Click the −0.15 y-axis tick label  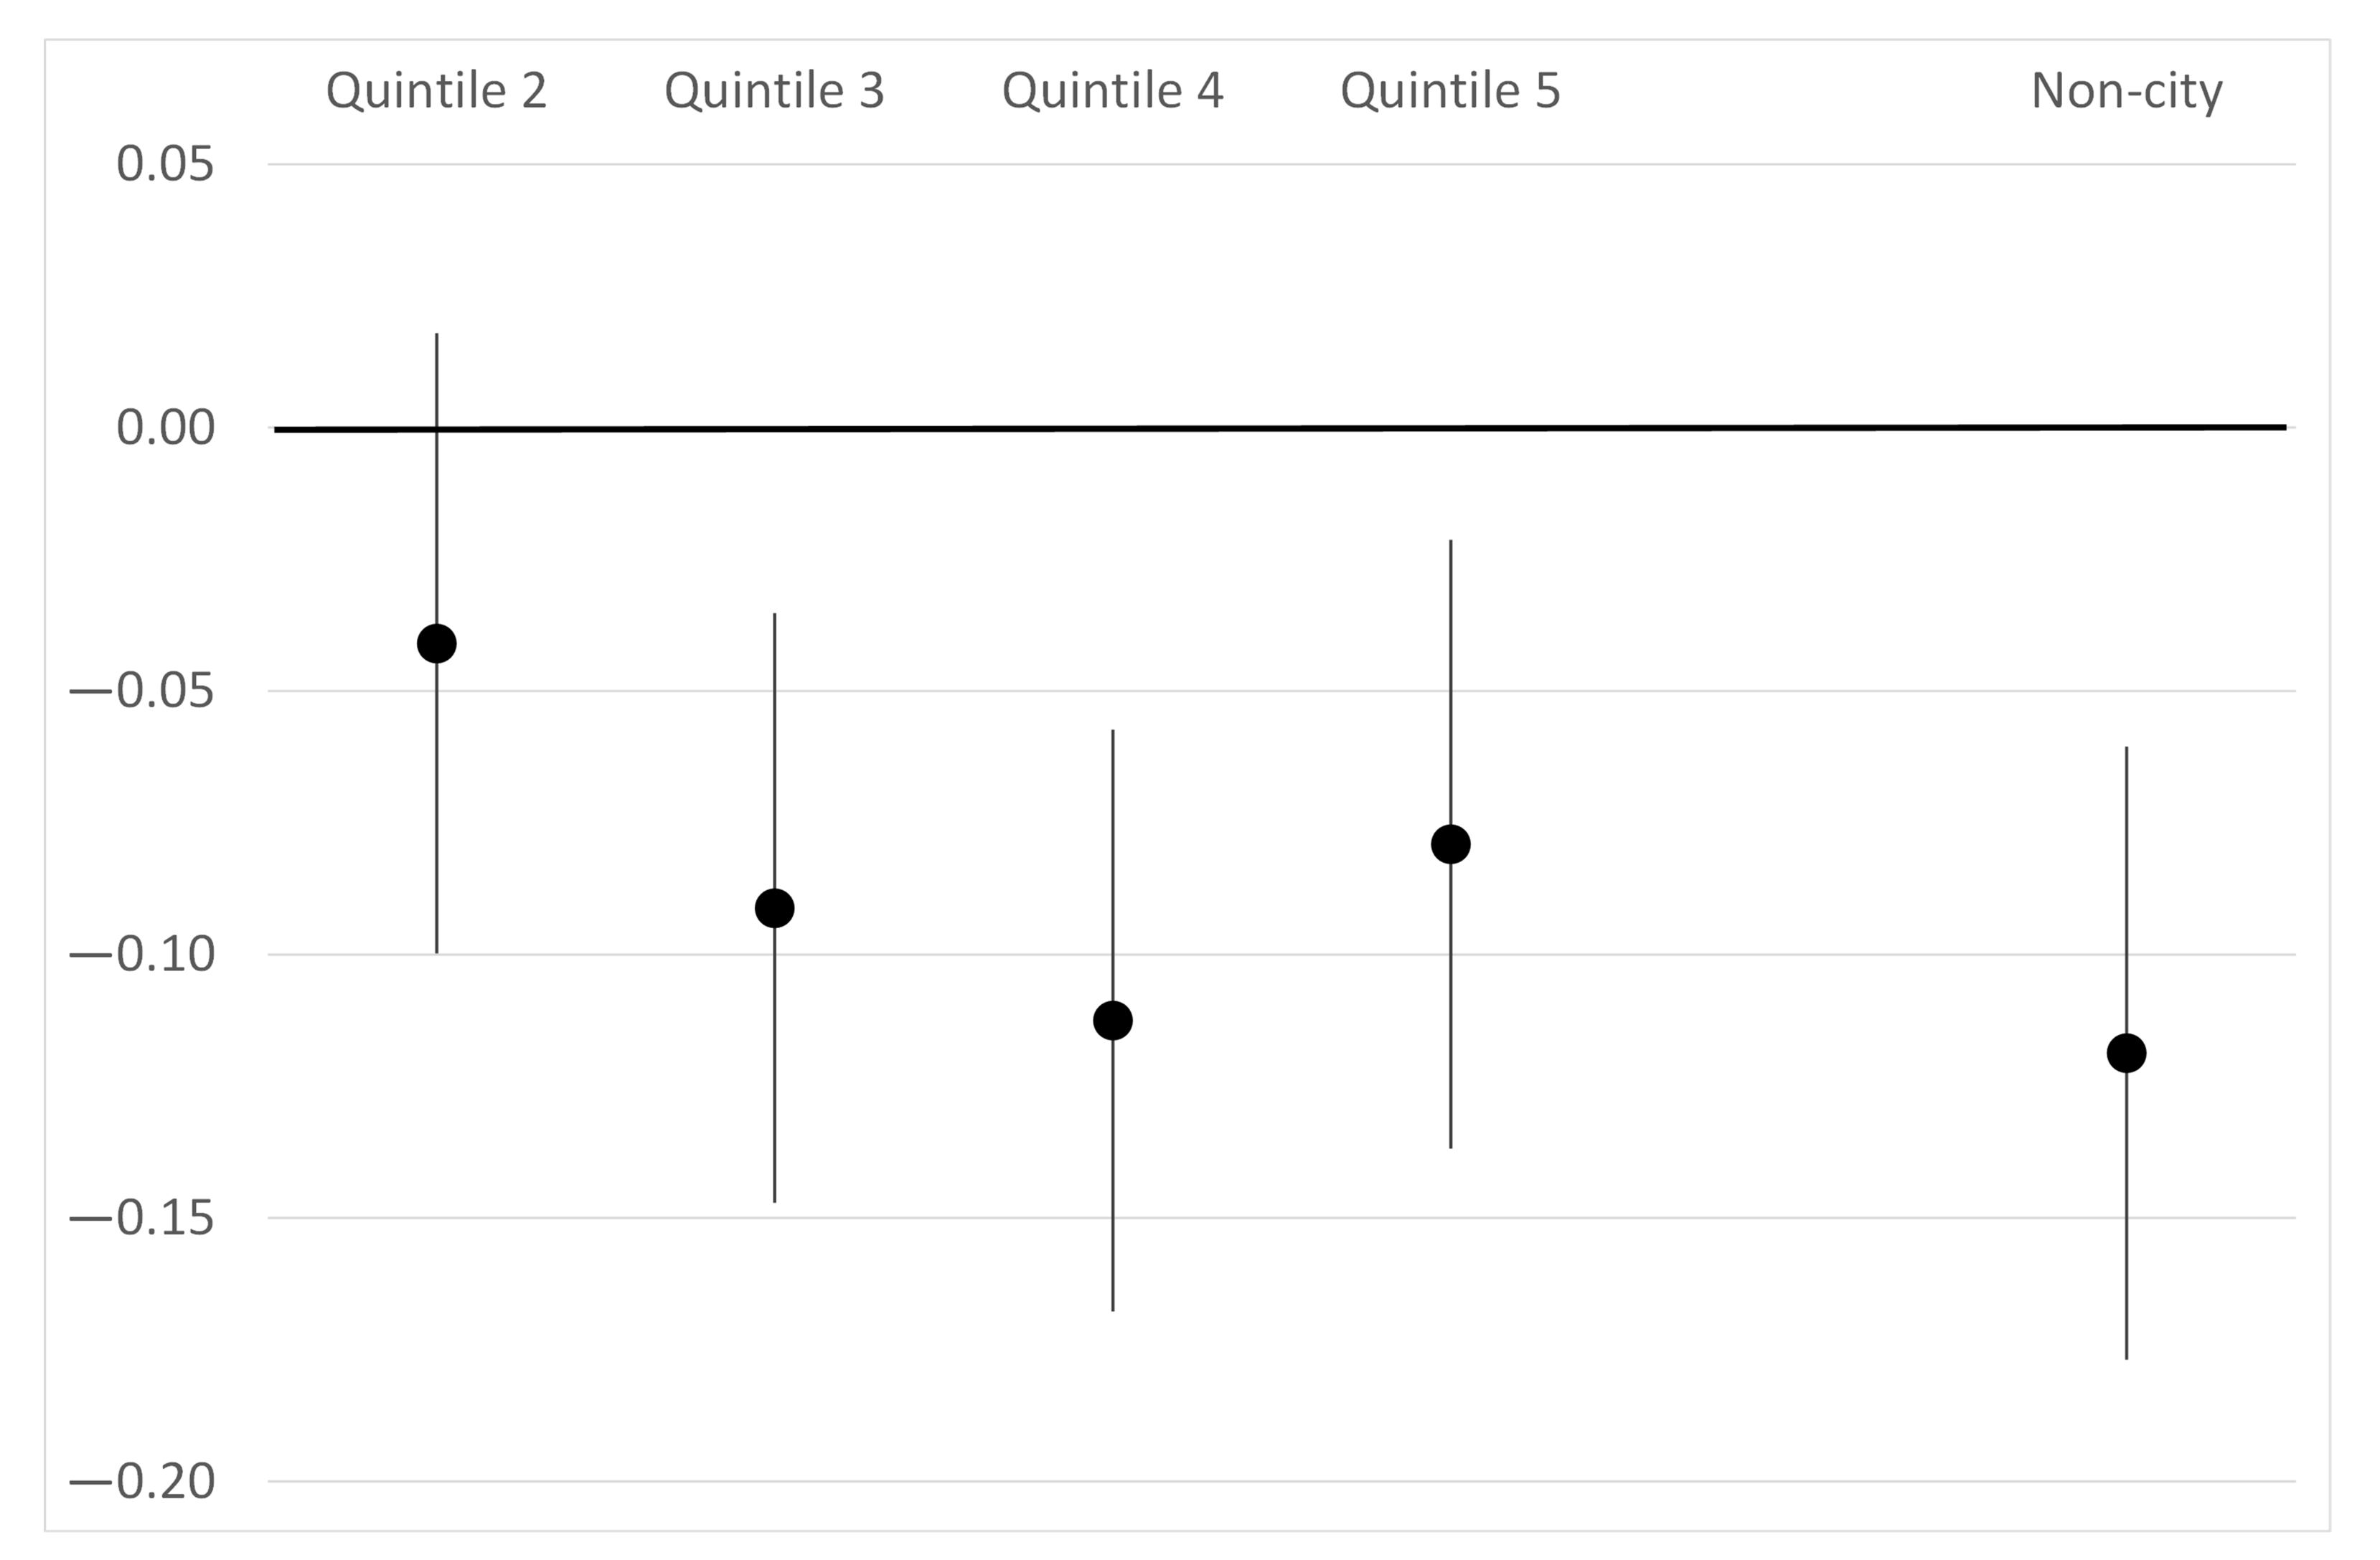142,1217
